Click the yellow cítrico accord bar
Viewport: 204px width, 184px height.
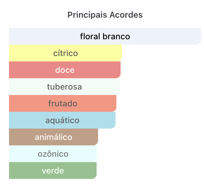[x=66, y=53]
